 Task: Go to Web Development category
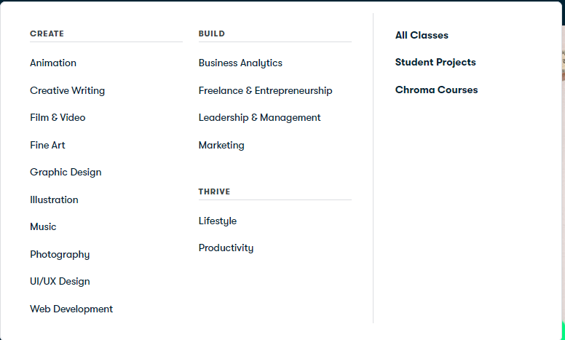click(x=71, y=309)
